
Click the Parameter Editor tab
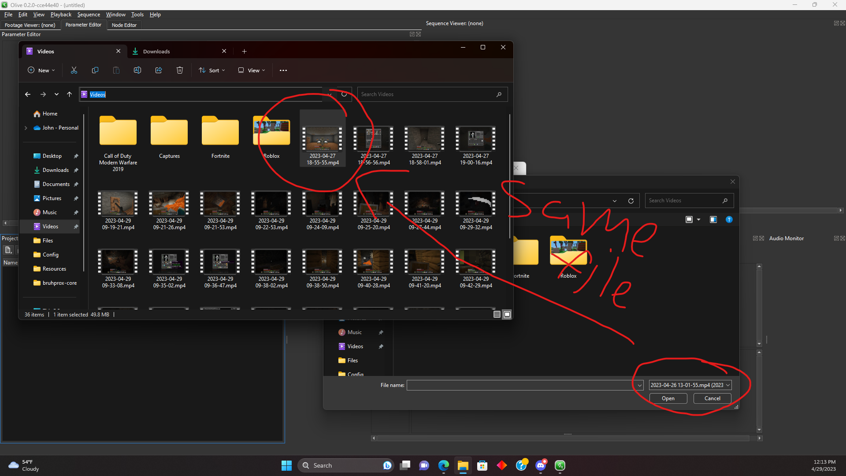pyautogui.click(x=83, y=25)
